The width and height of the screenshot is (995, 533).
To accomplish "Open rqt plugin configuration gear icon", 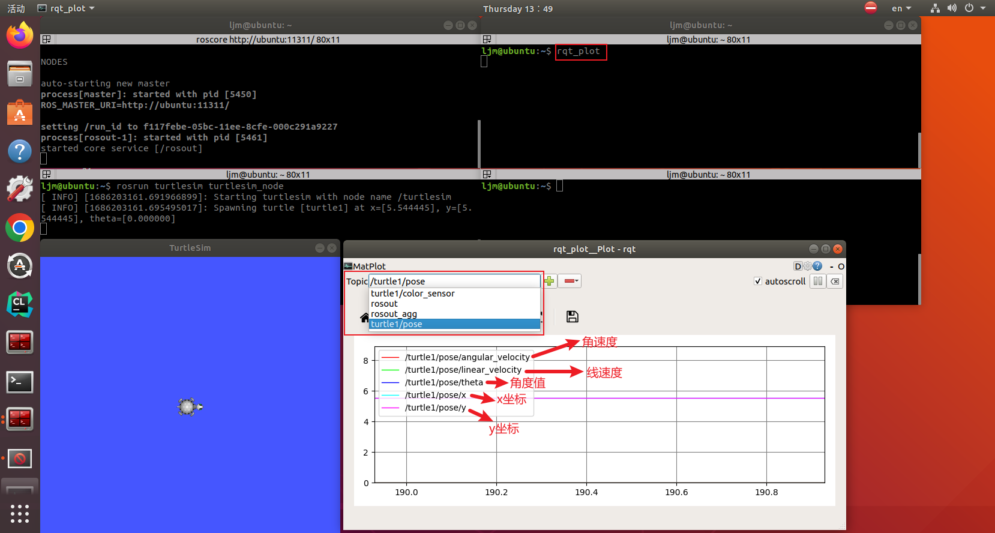I will pyautogui.click(x=808, y=266).
